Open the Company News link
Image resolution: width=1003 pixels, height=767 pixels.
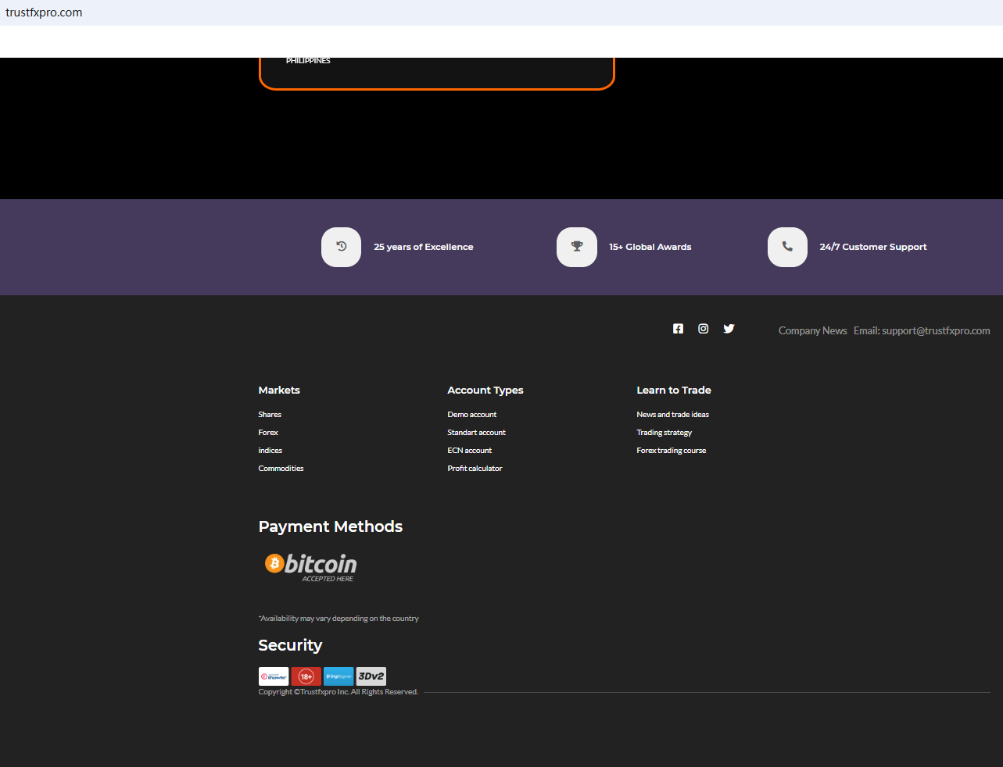[x=812, y=331]
